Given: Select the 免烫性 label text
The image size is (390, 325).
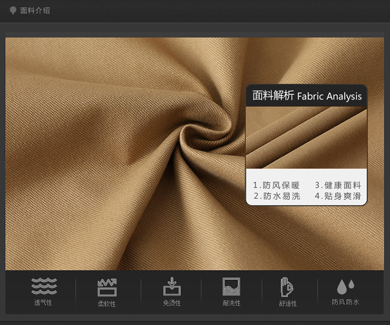Looking at the screenshot, I should (x=171, y=303).
